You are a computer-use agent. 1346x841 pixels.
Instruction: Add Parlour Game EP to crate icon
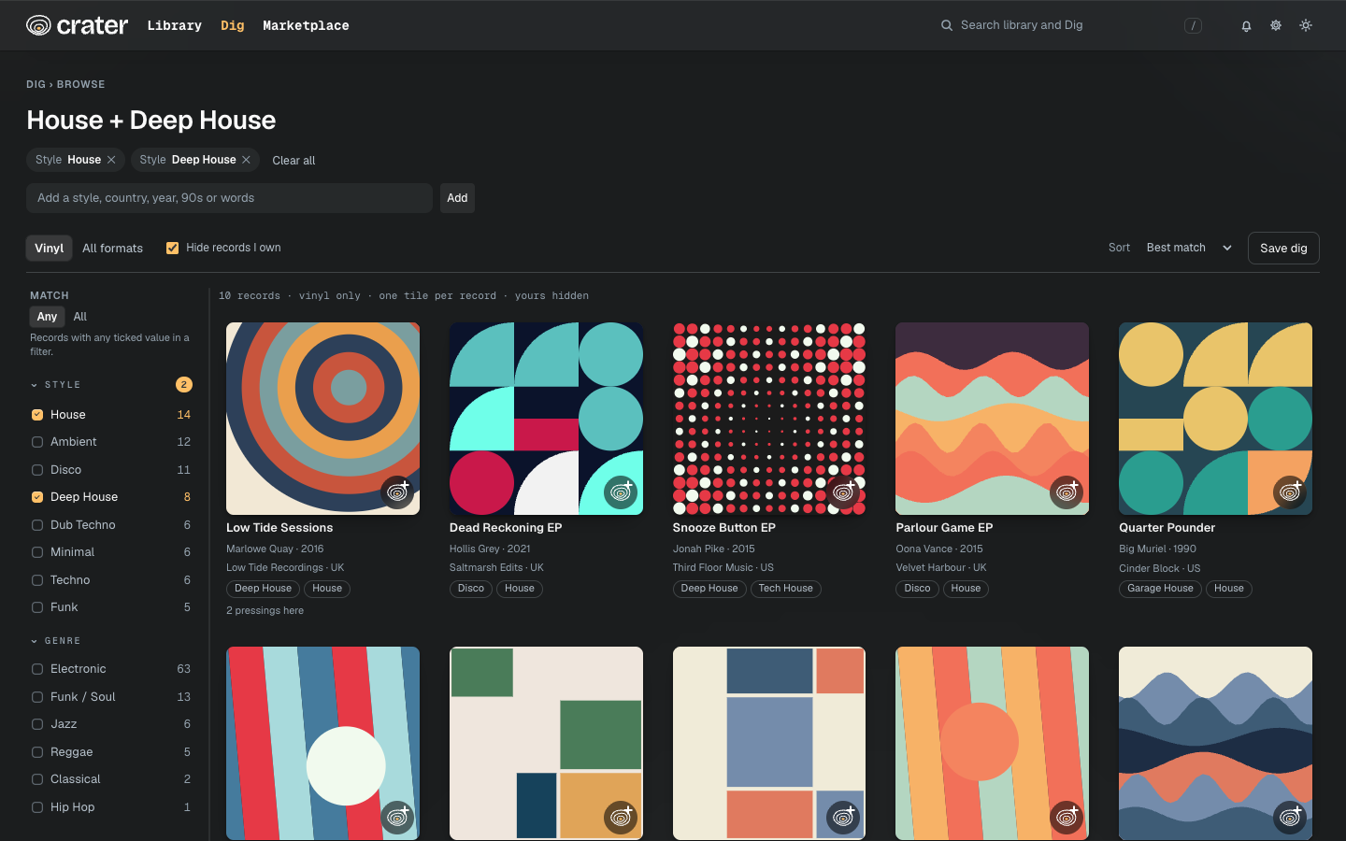[1067, 492]
